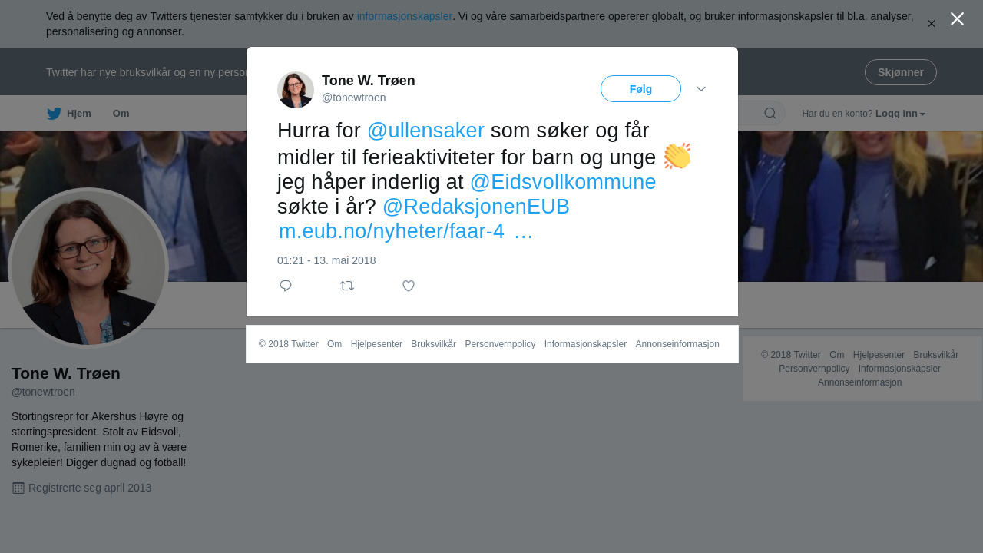
Task: Retweet using the retweet arrows icon
Action: pyautogui.click(x=347, y=286)
